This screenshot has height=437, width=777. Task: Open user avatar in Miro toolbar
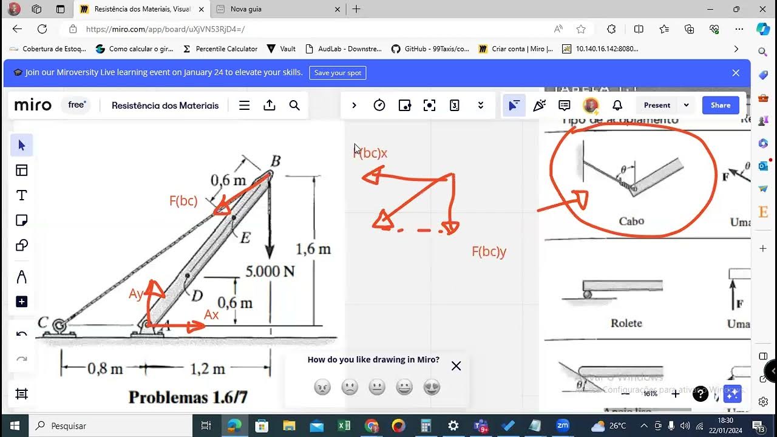pos(591,106)
